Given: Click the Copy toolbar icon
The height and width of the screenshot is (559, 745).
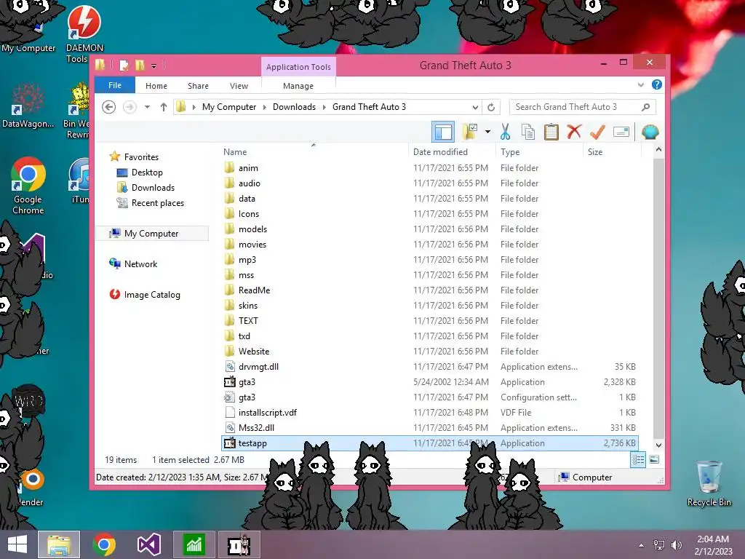Looking at the screenshot, I should tap(528, 132).
